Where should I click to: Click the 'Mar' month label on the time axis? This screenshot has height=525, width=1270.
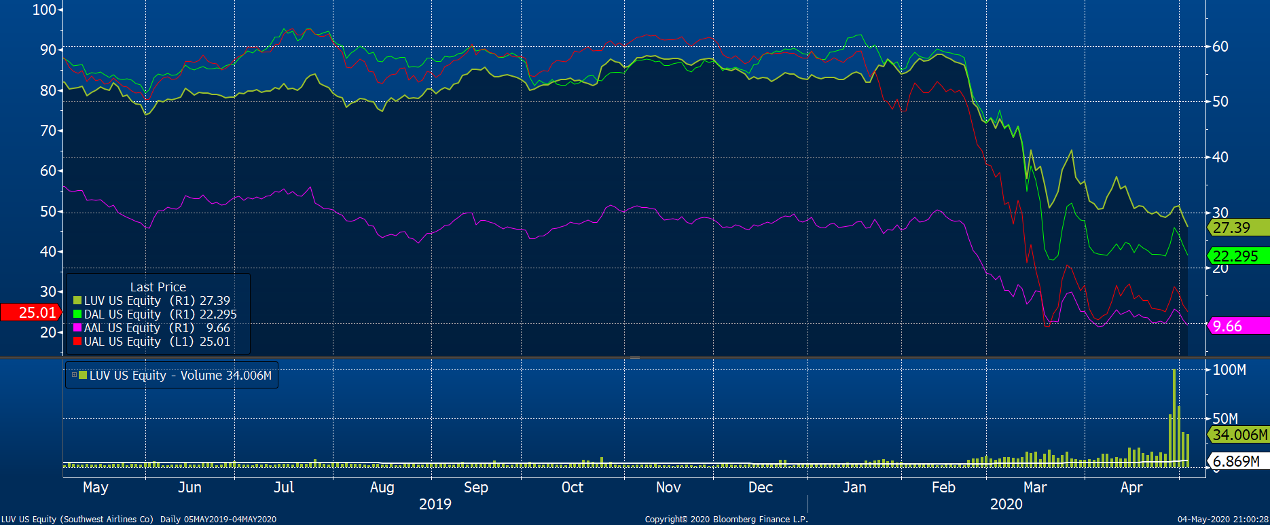point(1035,488)
